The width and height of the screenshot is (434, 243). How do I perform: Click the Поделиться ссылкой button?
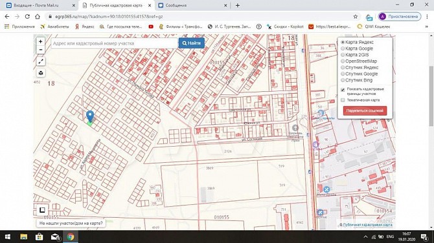click(x=365, y=111)
